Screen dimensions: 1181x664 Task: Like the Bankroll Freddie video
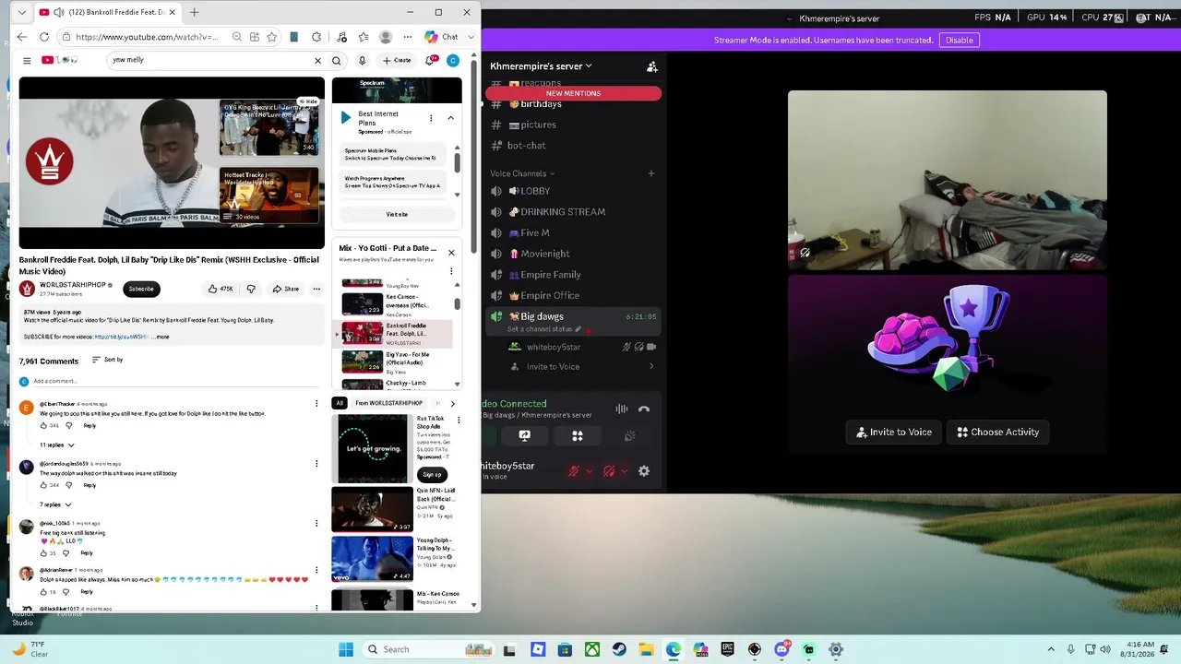[x=221, y=289]
